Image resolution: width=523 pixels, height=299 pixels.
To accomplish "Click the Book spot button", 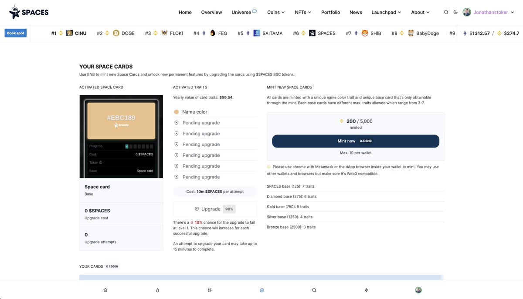I will (16, 33).
